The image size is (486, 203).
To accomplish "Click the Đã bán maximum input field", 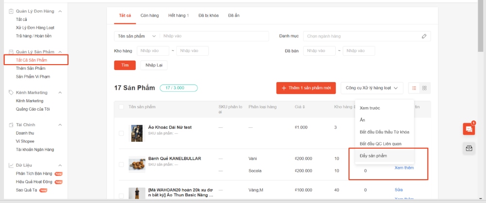I will point(359,51).
